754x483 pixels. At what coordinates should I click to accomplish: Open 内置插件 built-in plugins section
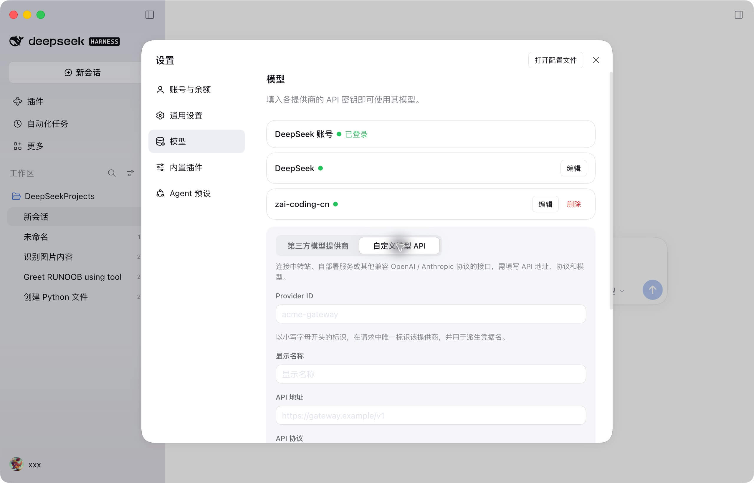tap(196, 167)
